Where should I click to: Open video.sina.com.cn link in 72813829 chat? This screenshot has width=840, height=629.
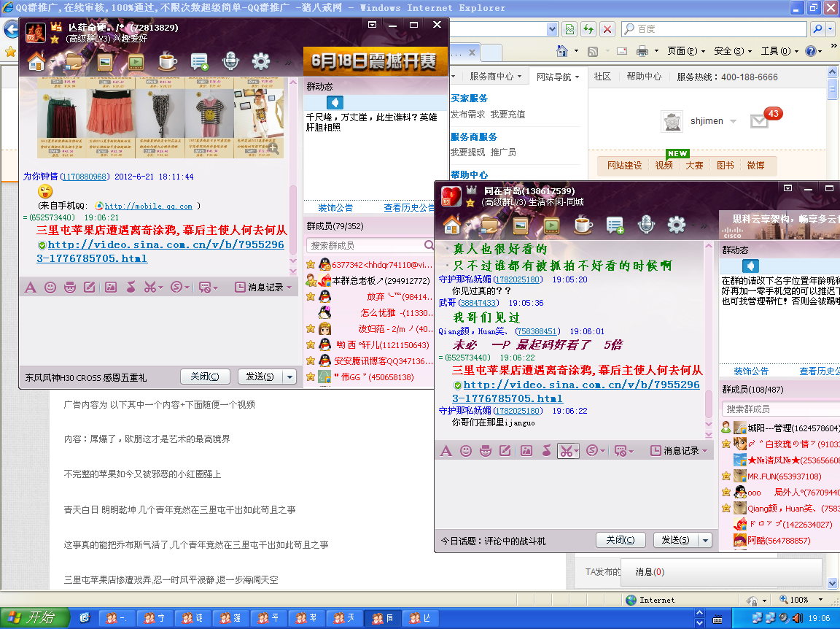point(160,252)
